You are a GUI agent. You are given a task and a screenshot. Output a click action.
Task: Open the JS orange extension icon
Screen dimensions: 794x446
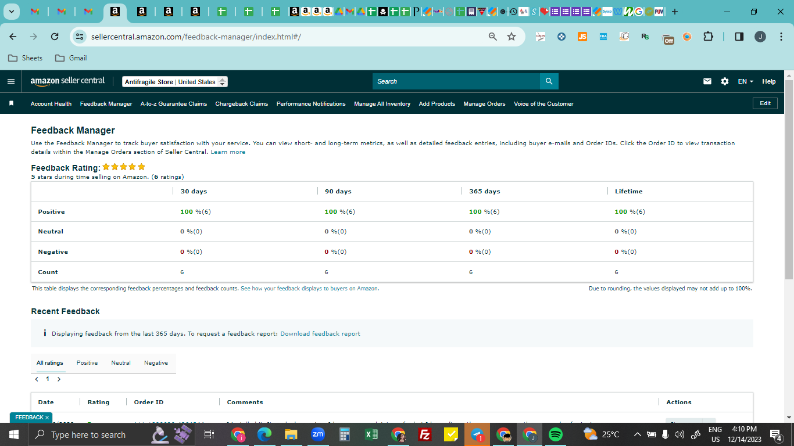click(x=582, y=37)
